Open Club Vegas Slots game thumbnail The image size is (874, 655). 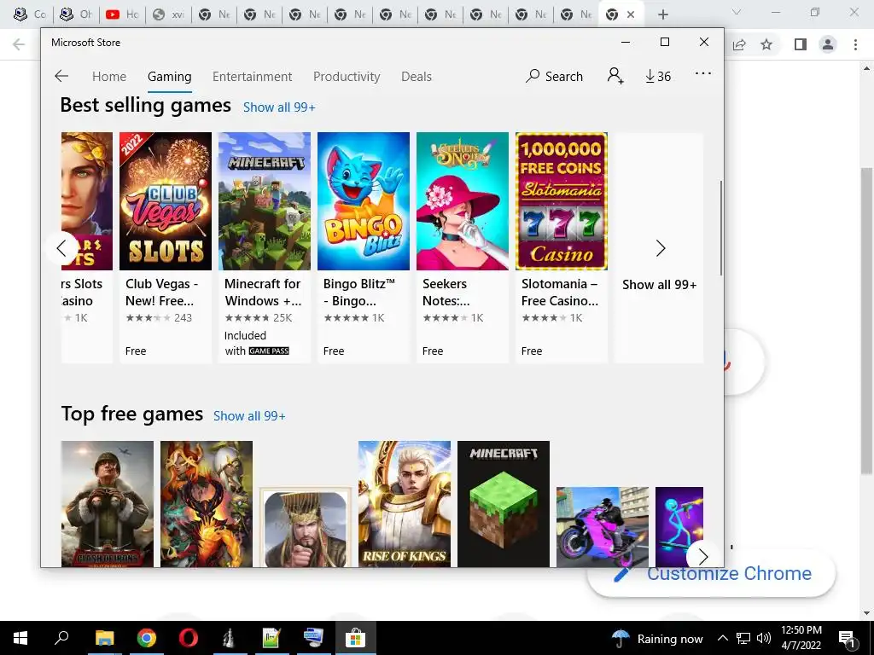(x=166, y=201)
